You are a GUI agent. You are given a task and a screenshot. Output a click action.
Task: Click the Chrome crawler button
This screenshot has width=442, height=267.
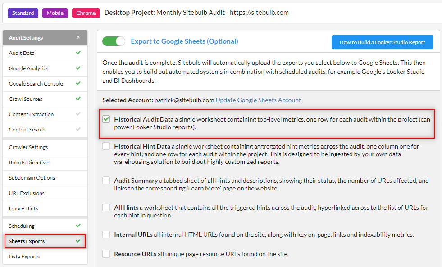coord(86,13)
